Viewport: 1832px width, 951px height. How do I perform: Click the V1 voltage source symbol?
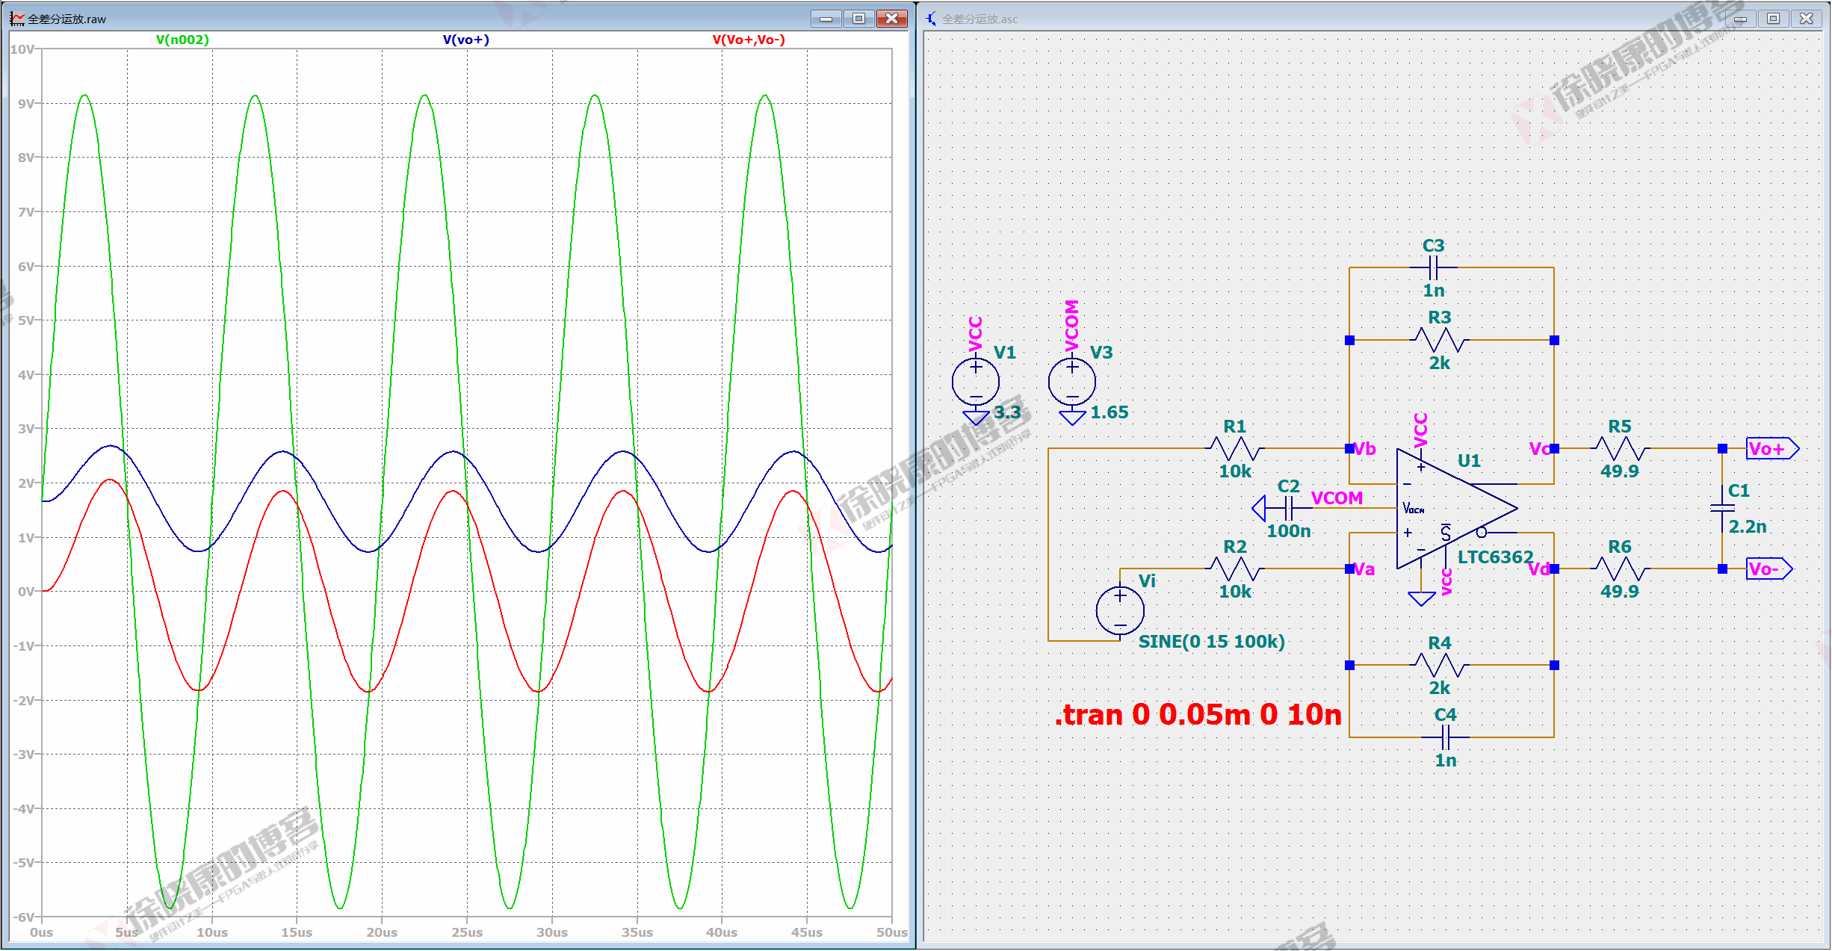click(x=975, y=382)
